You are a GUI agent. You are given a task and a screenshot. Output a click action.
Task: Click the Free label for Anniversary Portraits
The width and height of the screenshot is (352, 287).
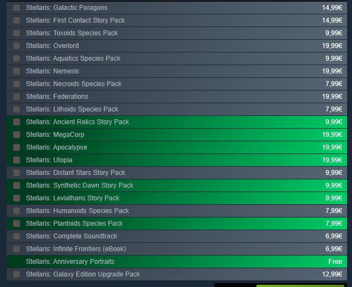[x=335, y=262]
